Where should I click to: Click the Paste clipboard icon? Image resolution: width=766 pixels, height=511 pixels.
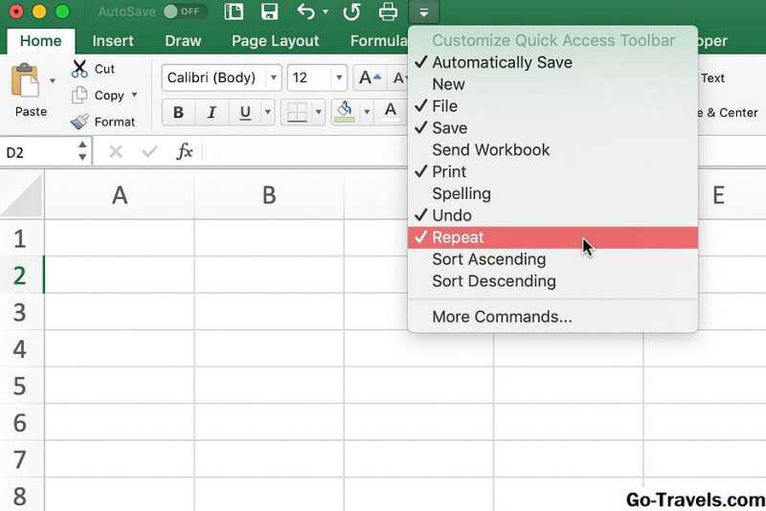[x=25, y=80]
